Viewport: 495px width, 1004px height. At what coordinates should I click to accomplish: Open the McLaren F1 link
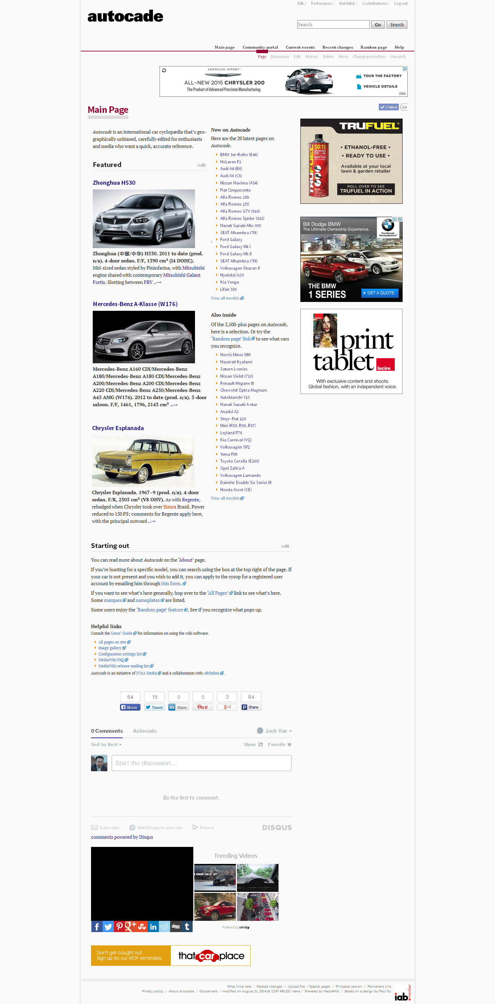point(230,162)
